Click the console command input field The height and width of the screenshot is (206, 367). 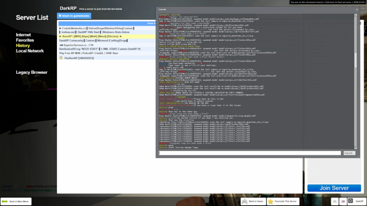[250, 153]
